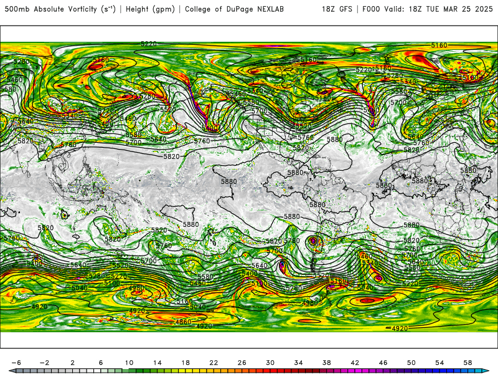Screen dimensions: 498x374
Task: Click the 4860 height contour label
Action: [x=183, y=322]
